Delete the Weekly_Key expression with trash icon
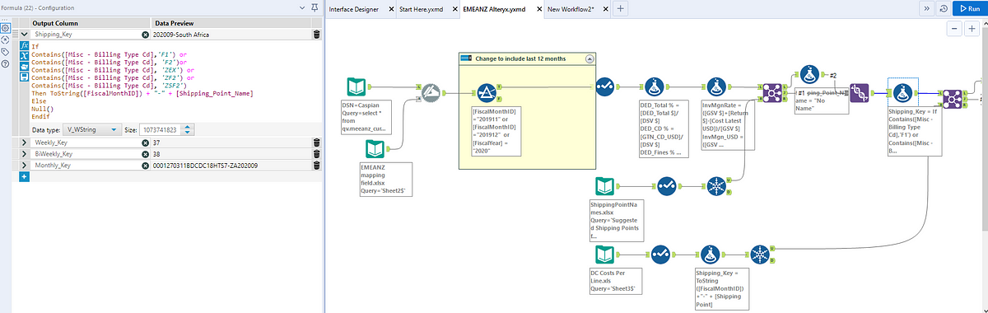 [x=316, y=142]
